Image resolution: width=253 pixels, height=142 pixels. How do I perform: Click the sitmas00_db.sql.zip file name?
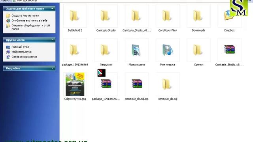[x=137, y=99]
